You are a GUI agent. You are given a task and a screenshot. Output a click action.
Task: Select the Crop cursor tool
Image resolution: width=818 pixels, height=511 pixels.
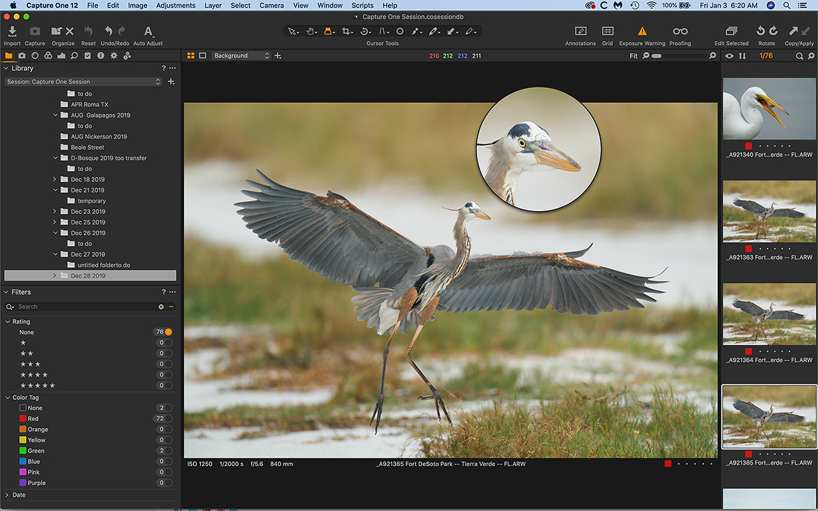pos(348,31)
